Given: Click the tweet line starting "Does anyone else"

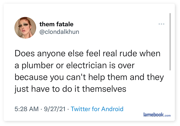Looking at the screenshot, I should point(87,54).
